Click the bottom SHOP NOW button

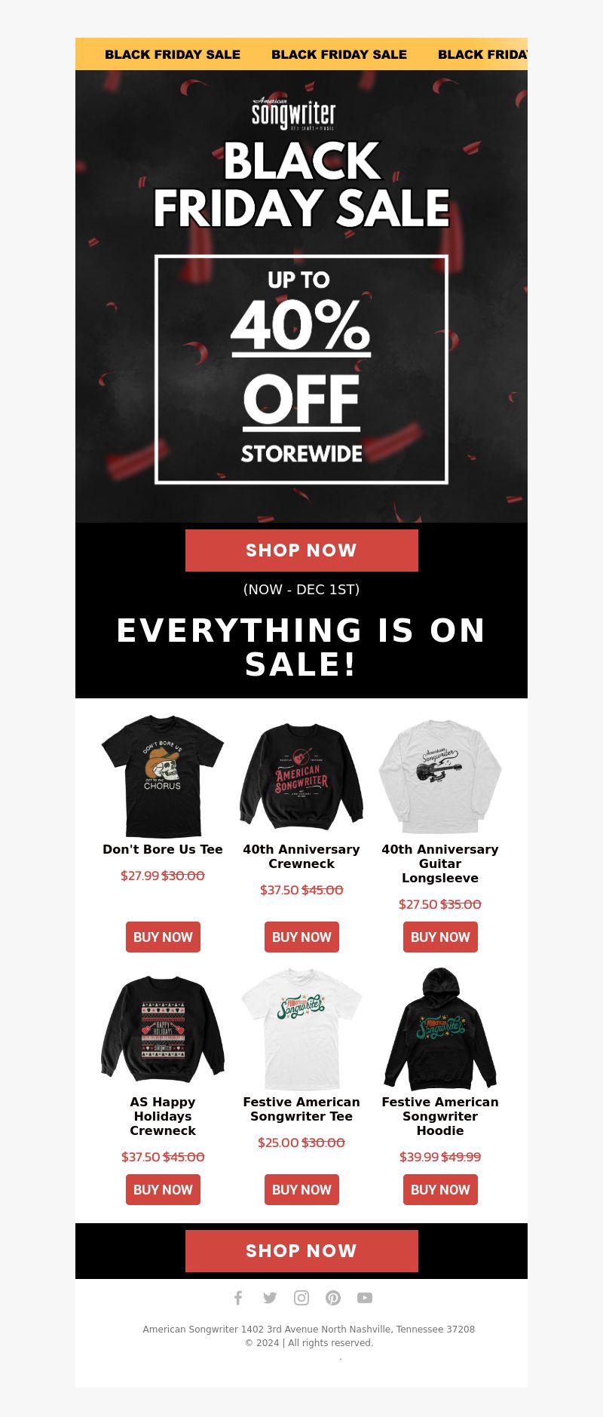[x=301, y=1251]
